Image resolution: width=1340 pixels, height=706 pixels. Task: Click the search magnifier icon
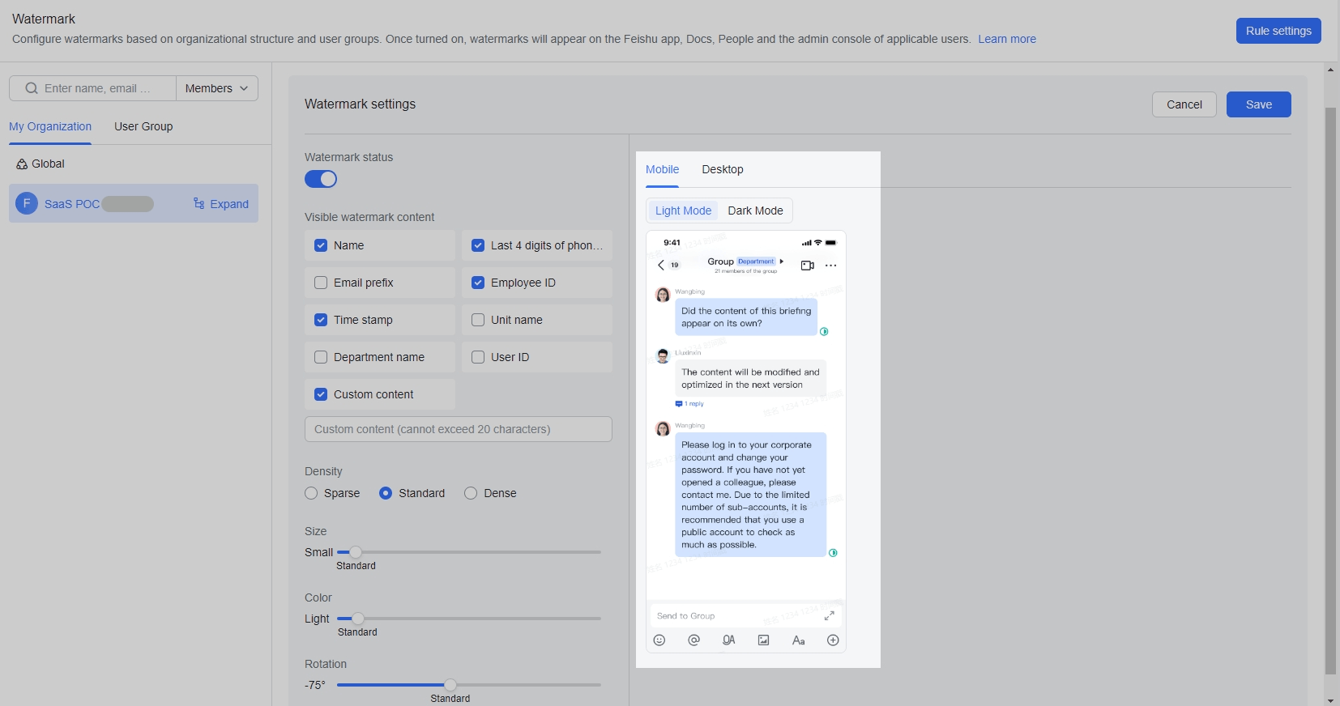pyautogui.click(x=32, y=88)
